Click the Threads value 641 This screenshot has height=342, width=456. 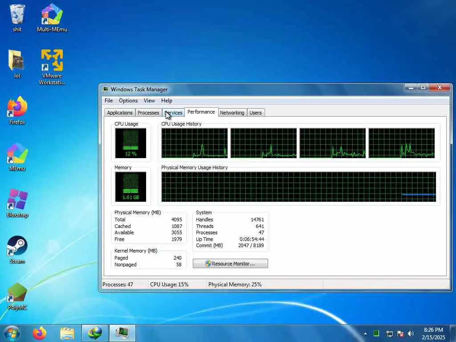click(x=260, y=226)
